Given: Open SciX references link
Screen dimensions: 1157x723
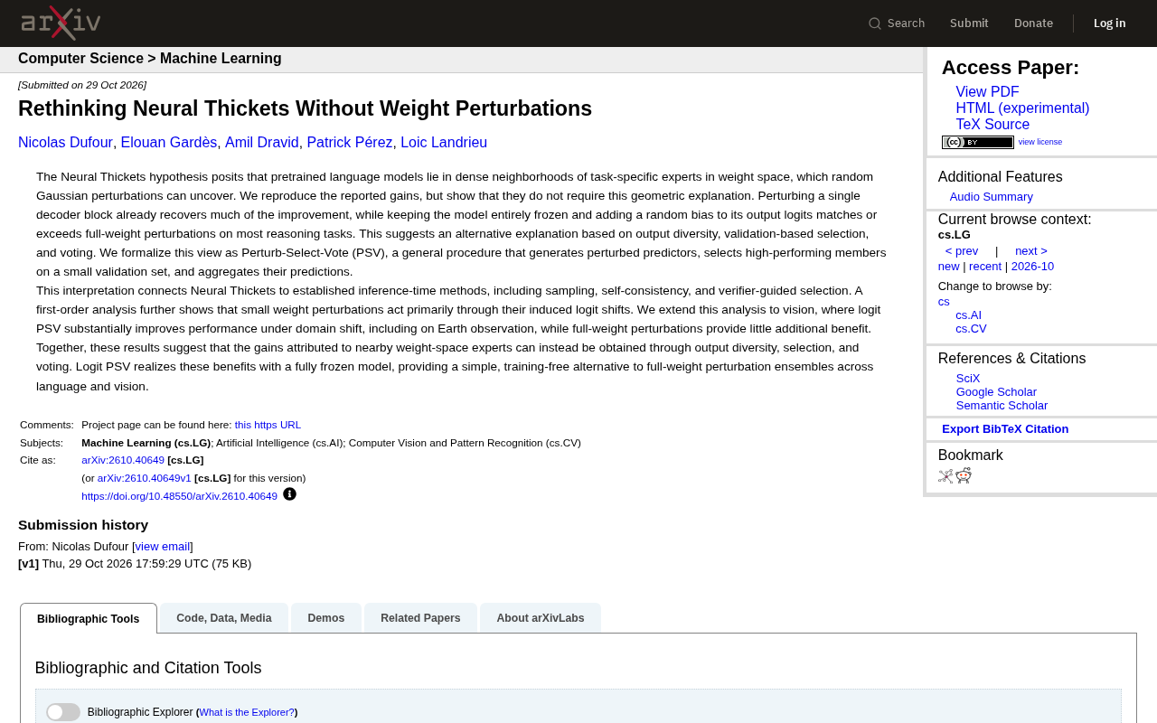Looking at the screenshot, I should pos(968,379).
